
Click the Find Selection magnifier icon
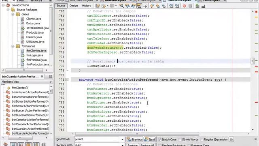coord(121,6)
